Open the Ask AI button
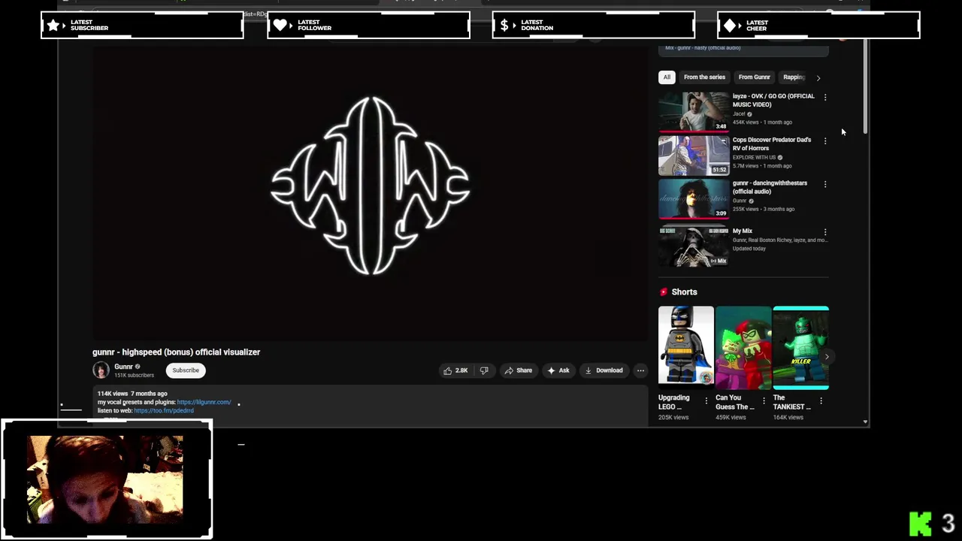The height and width of the screenshot is (541, 962). 558,370
